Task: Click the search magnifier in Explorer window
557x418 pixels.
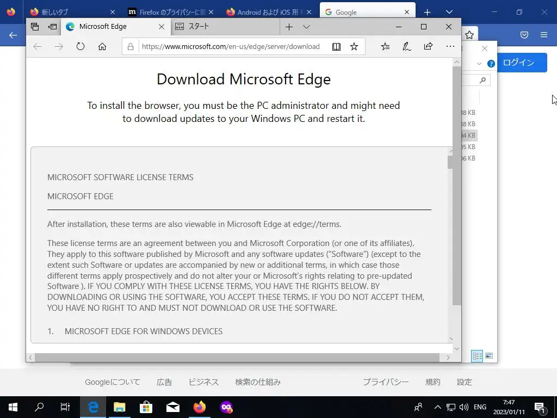Action: pos(482,81)
